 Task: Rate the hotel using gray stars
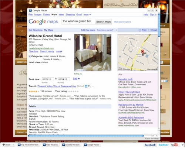click(x=73, y=91)
